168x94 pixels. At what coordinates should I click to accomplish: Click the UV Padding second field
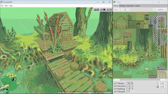click(x=132, y=89)
